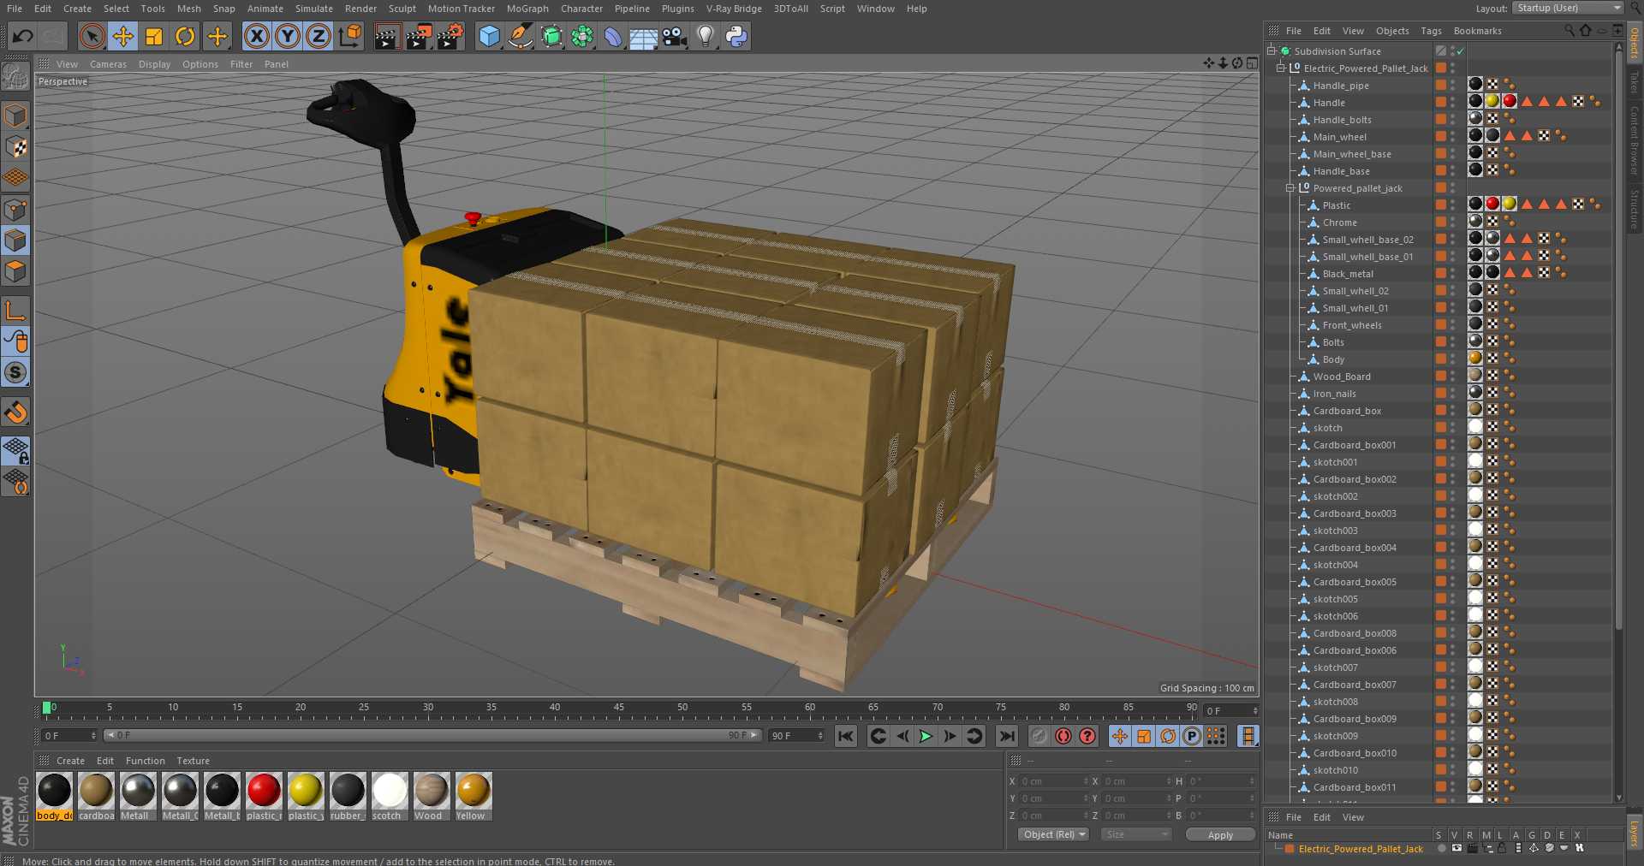1644x866 pixels.
Task: Toggle Y axis lock
Action: point(288,36)
